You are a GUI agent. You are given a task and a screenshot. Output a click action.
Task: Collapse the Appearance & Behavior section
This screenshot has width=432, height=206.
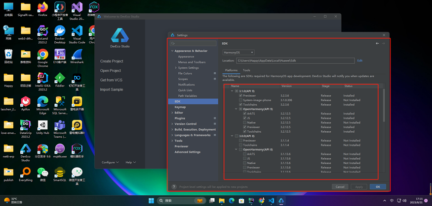(x=172, y=51)
